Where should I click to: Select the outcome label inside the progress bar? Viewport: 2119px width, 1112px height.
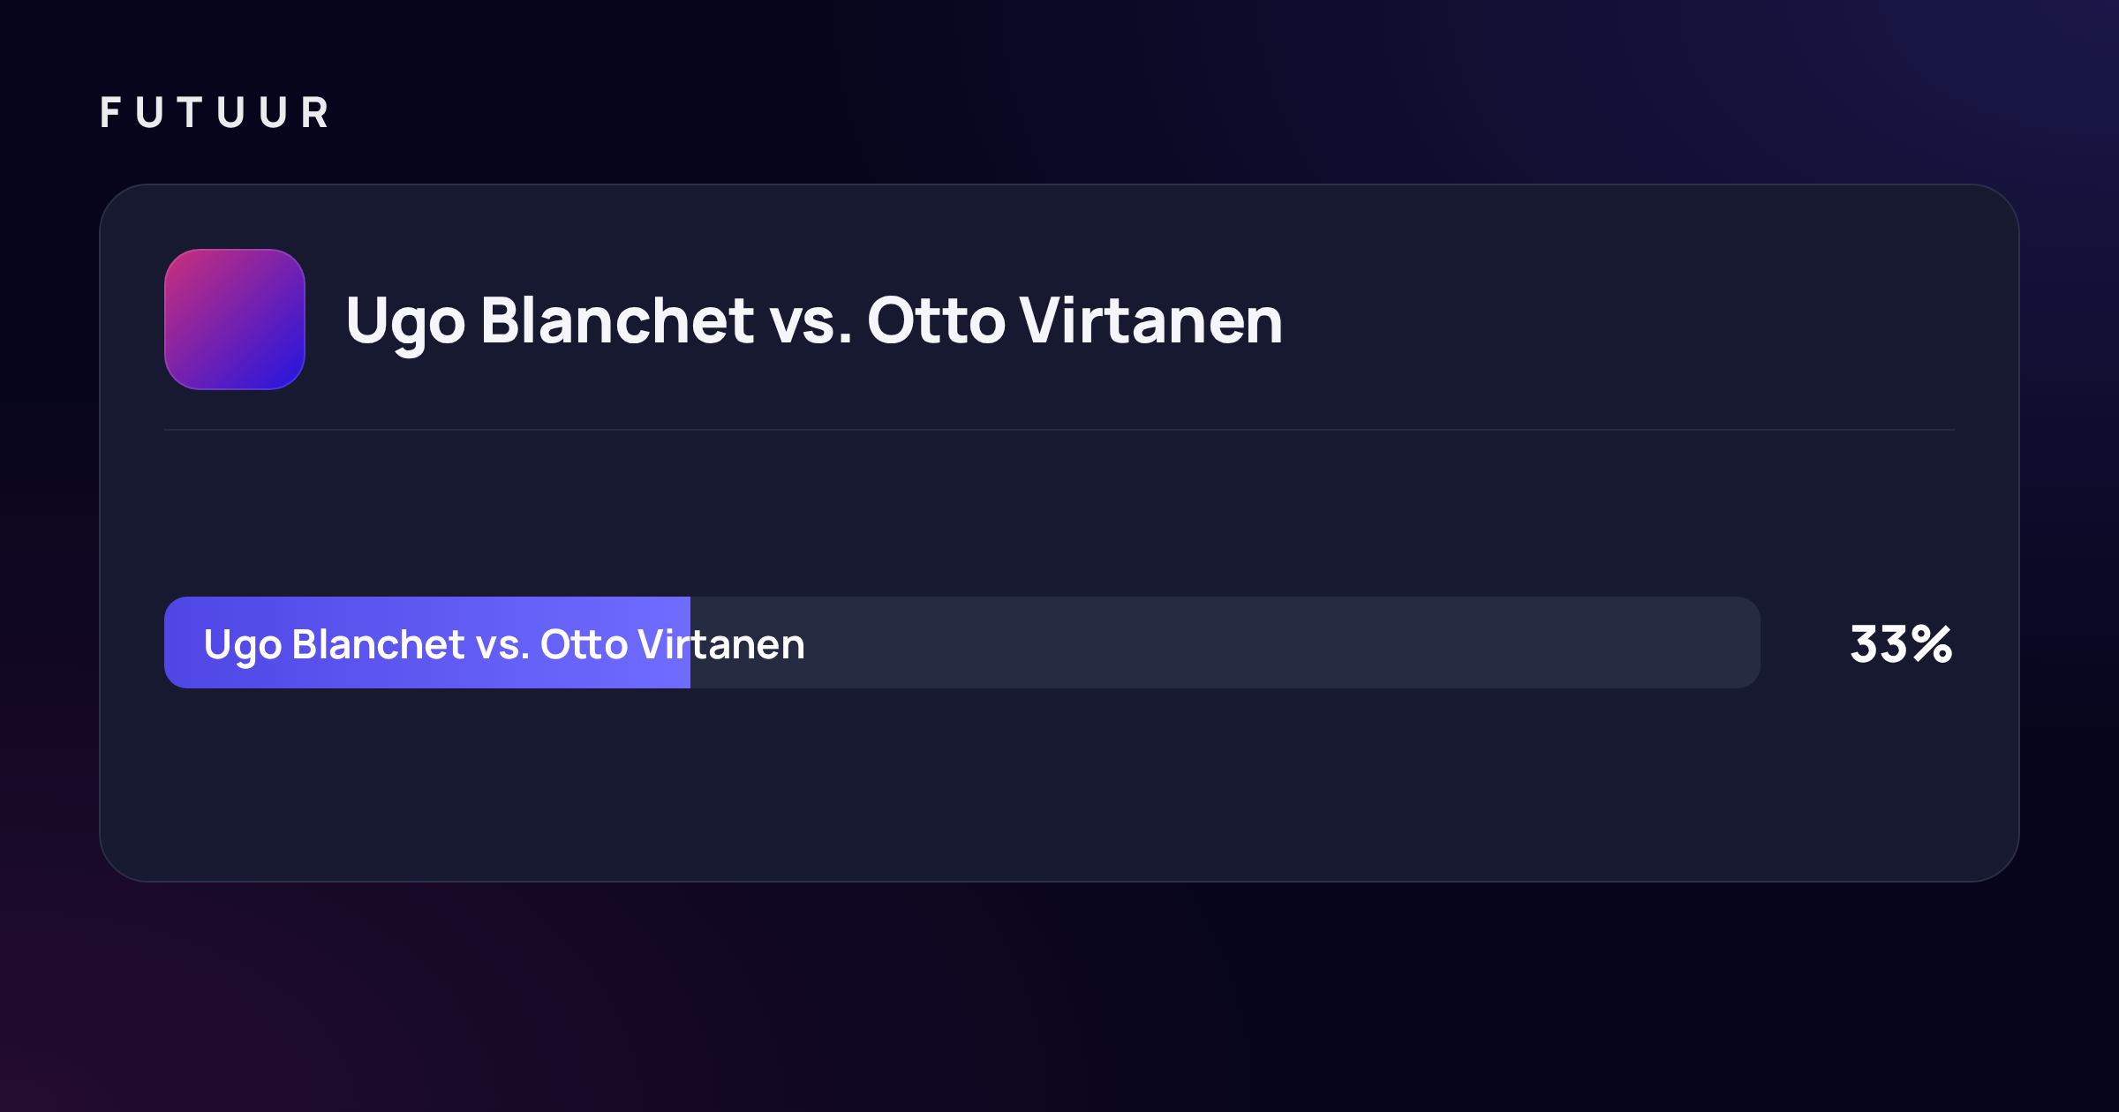click(x=504, y=645)
